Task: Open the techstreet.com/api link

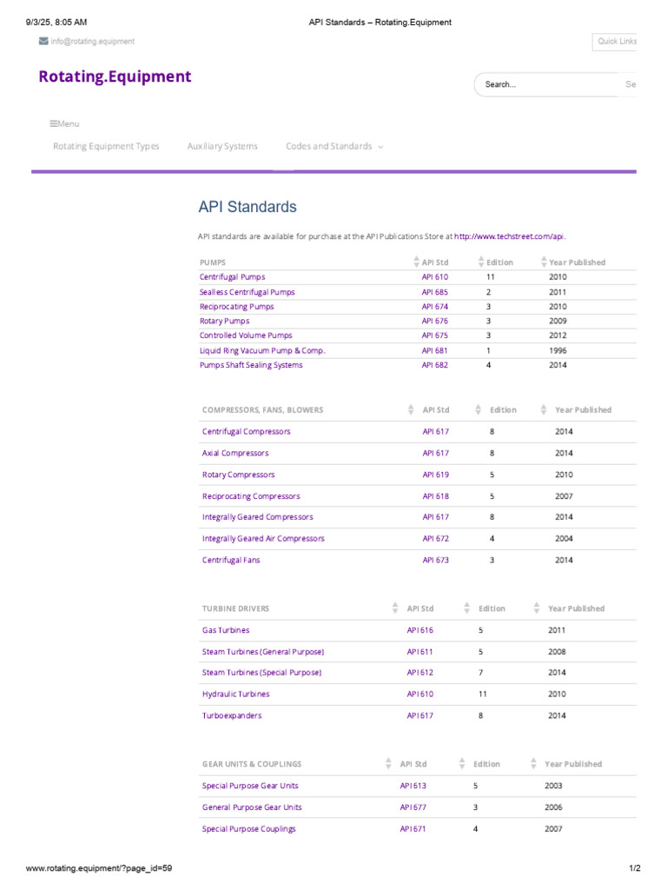Action: (509, 236)
